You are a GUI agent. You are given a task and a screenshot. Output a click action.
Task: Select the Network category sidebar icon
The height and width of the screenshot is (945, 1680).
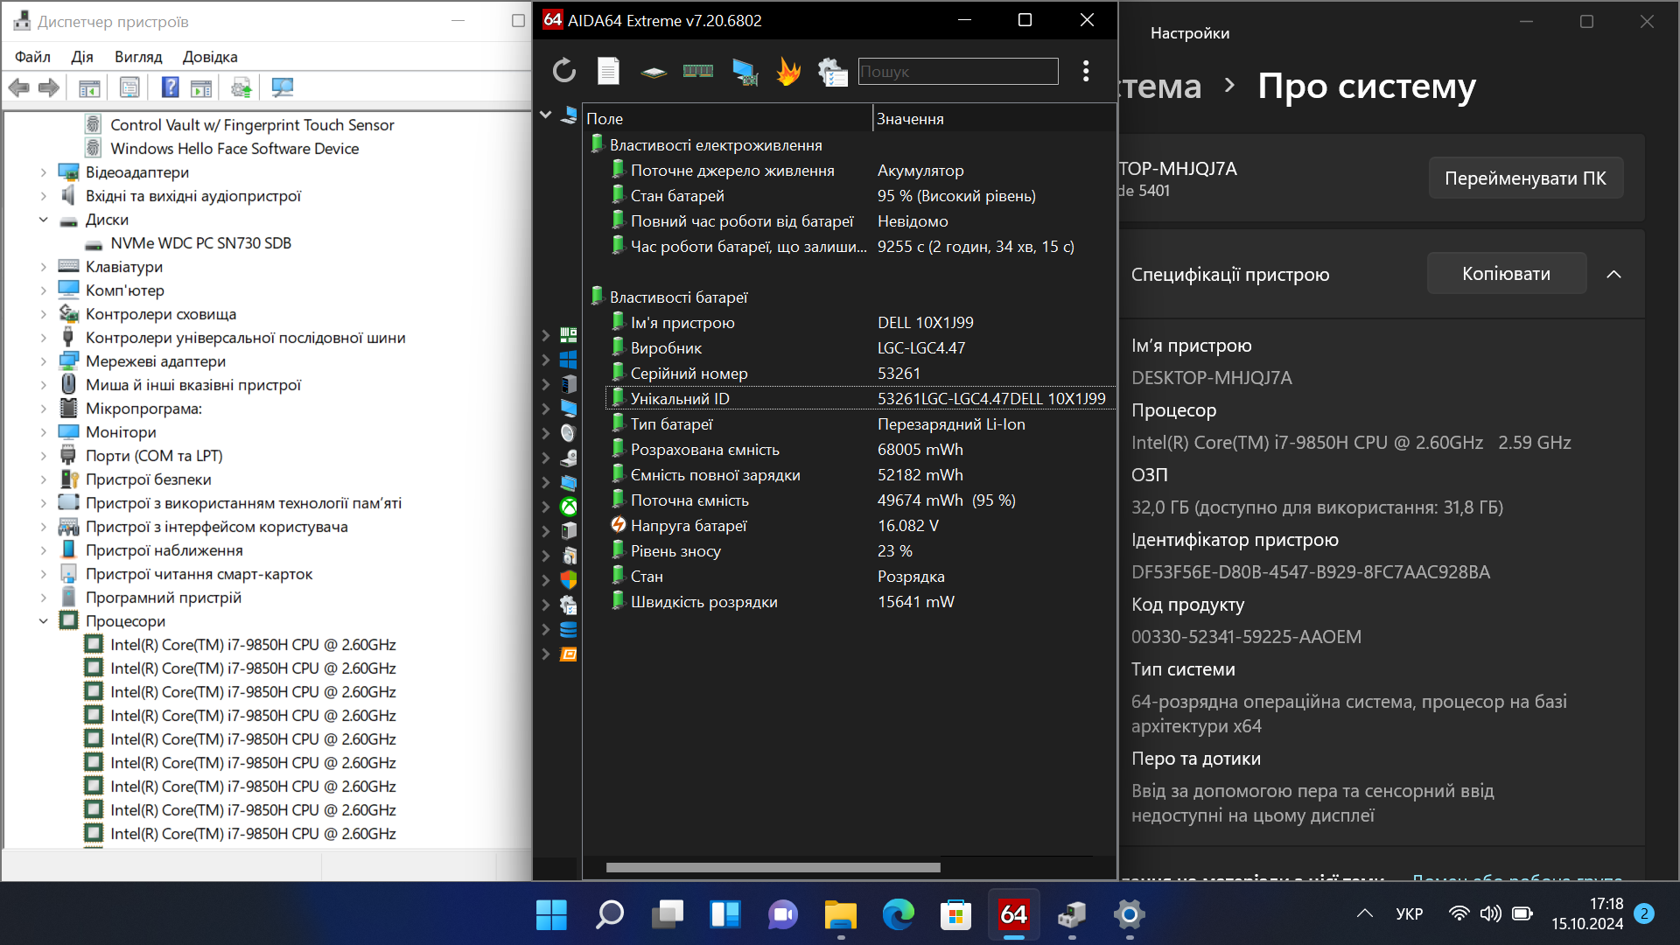(x=569, y=482)
